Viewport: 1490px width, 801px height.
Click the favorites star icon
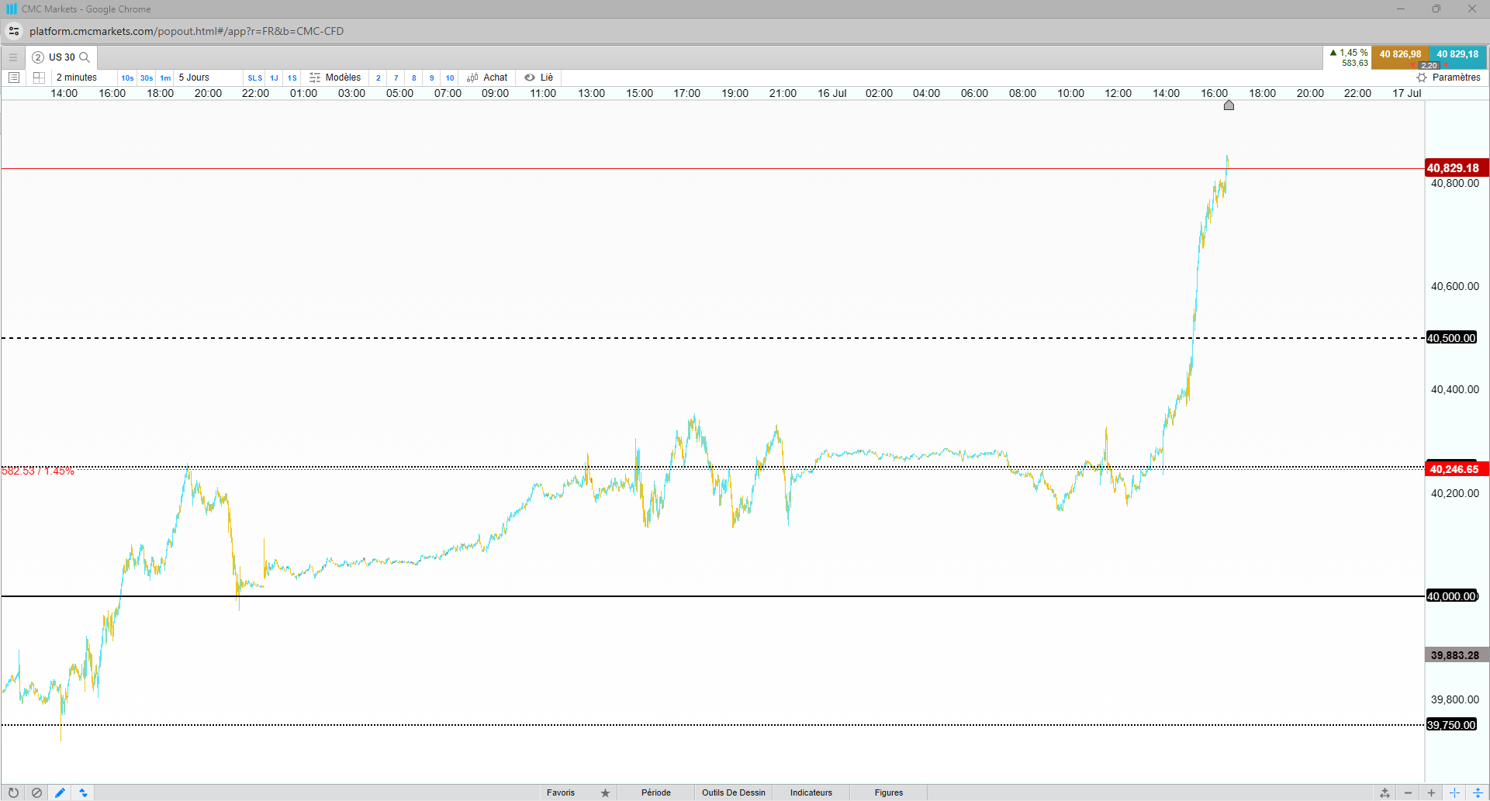pyautogui.click(x=605, y=792)
